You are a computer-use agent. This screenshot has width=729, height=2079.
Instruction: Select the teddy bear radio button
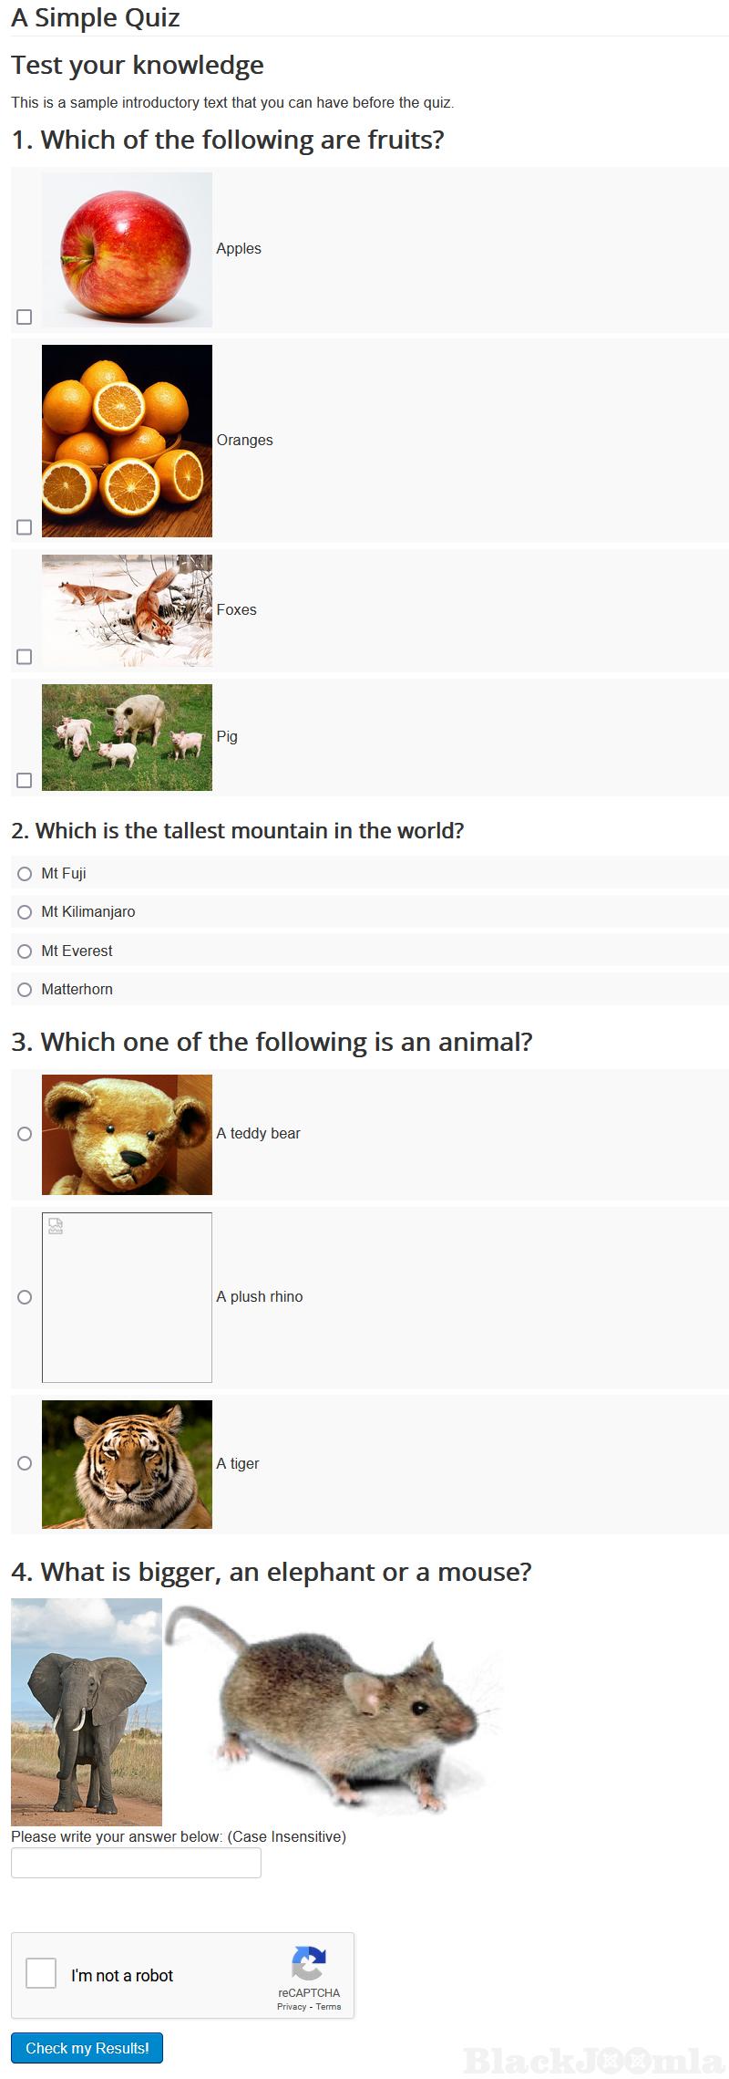pyautogui.click(x=25, y=1134)
